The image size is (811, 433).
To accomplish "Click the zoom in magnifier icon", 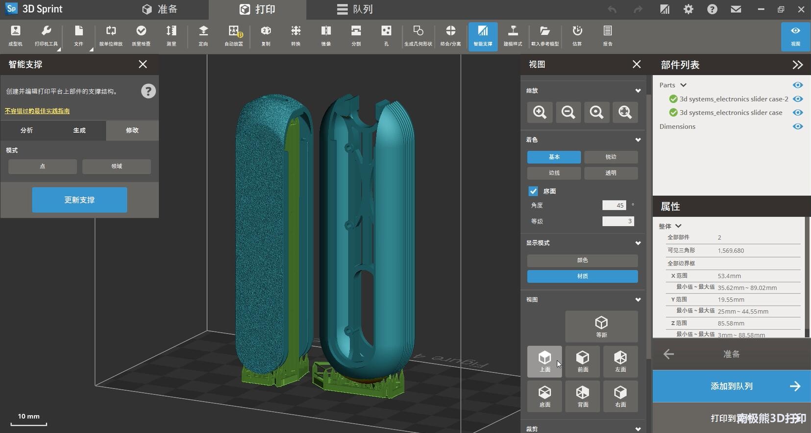I will pos(540,112).
